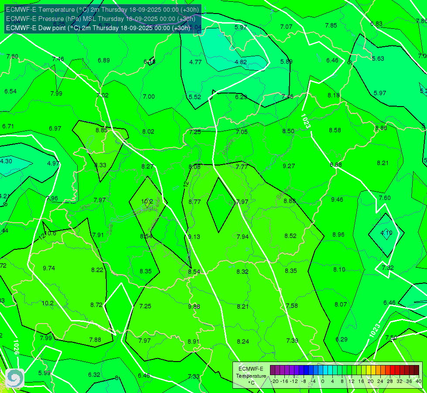Click the map value 6.83
The image size is (427, 393).
376,24
